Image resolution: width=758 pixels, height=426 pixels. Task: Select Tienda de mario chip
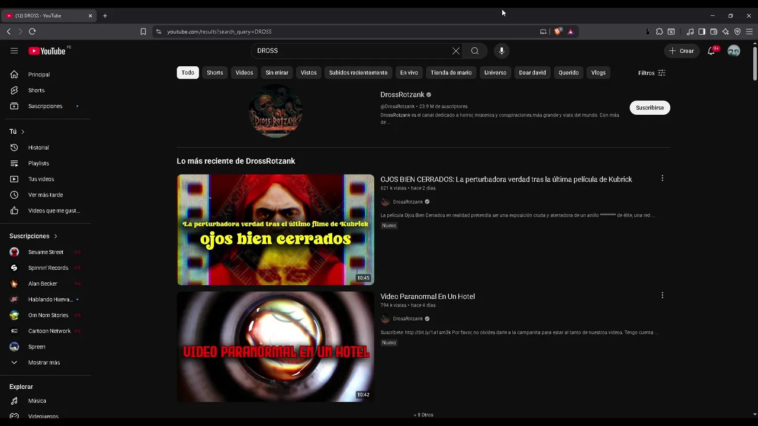coord(451,73)
